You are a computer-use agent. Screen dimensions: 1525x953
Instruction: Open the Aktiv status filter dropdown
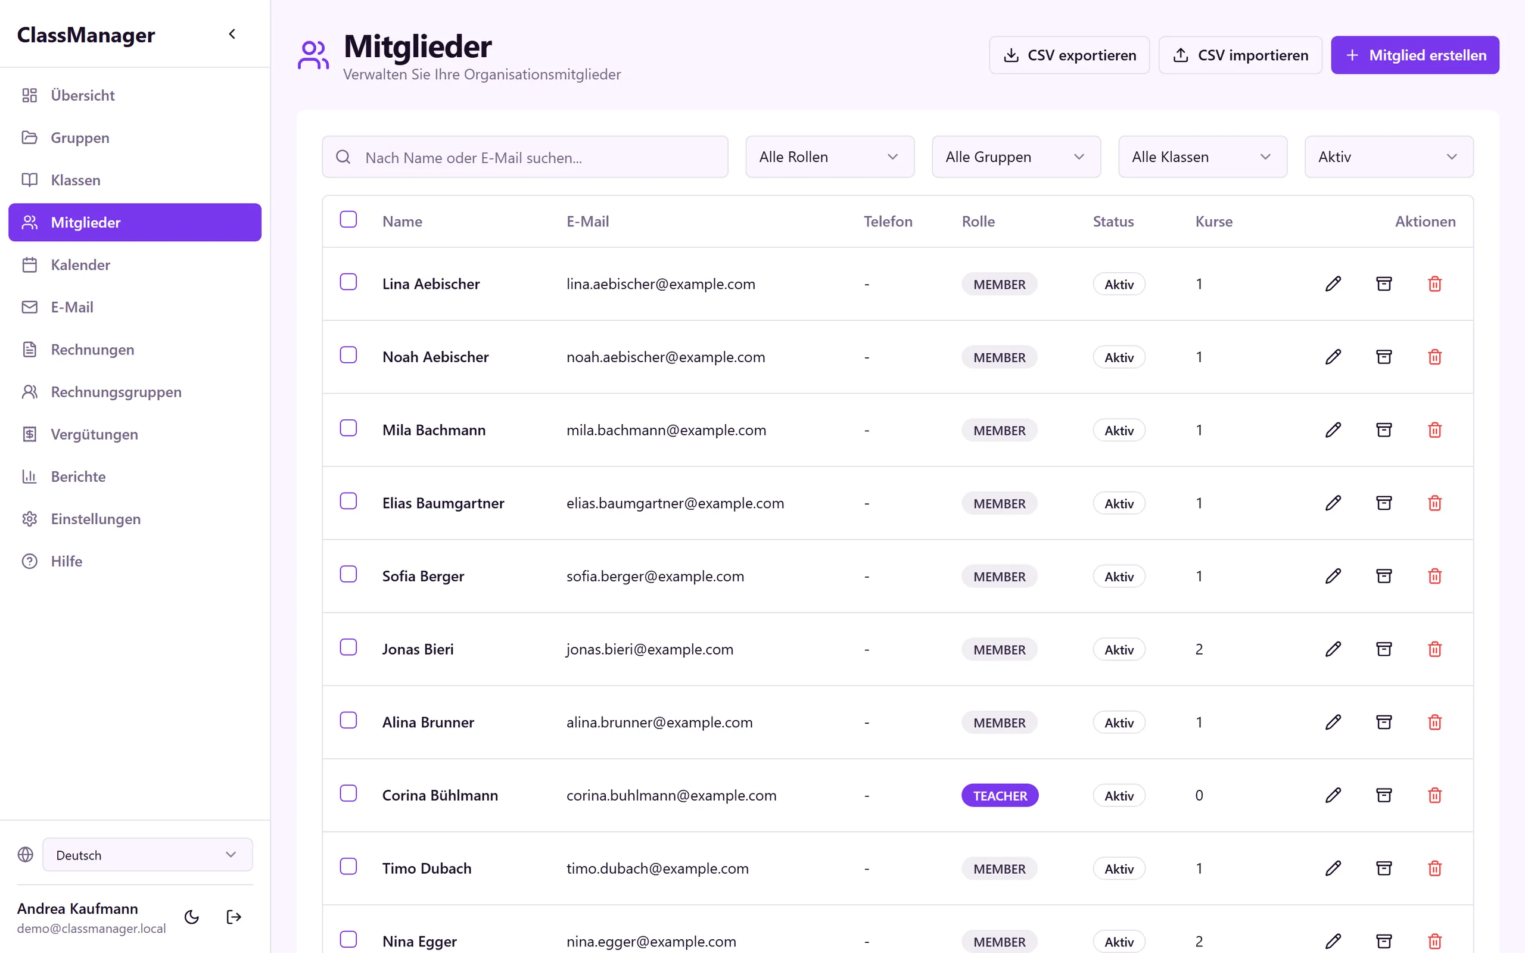point(1389,157)
